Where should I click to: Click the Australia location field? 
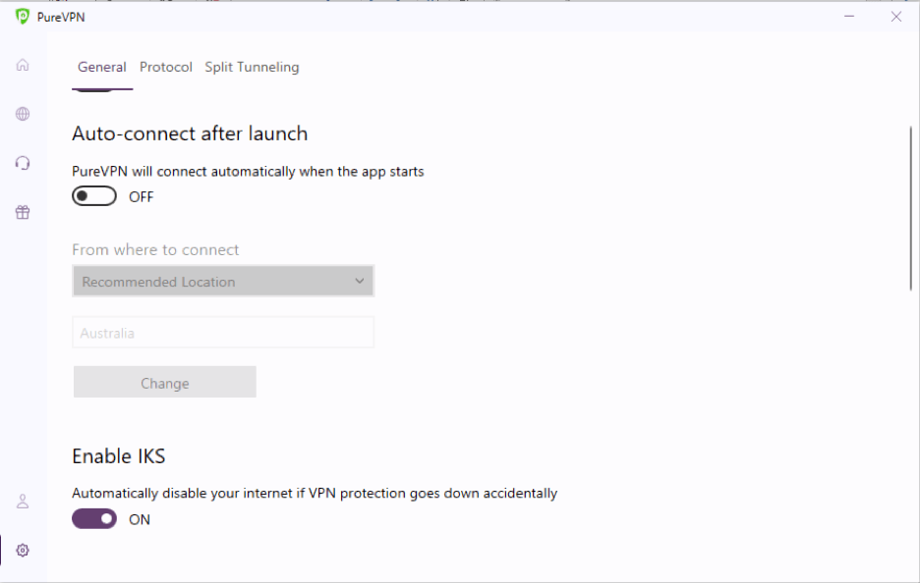(223, 332)
